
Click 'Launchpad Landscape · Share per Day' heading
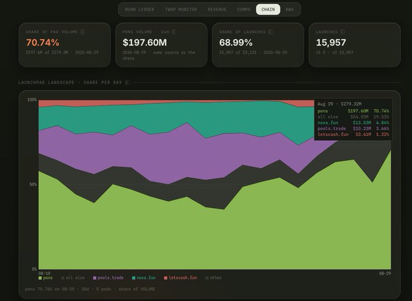pos(70,83)
